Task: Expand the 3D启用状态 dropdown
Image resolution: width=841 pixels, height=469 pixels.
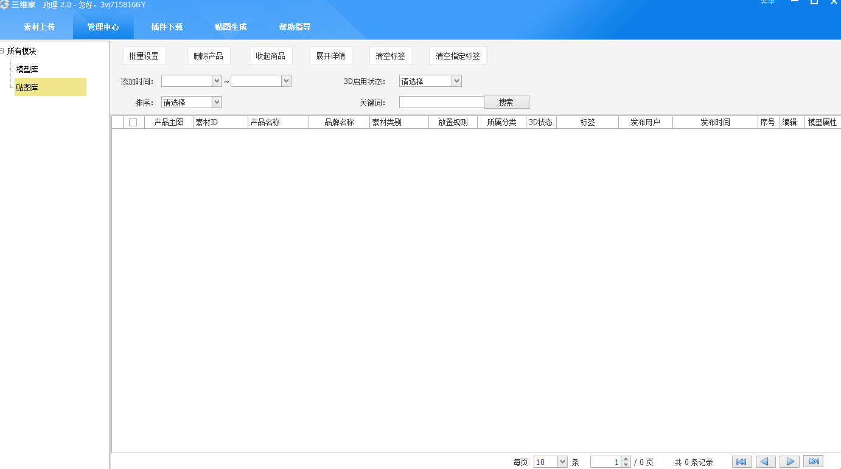Action: click(x=457, y=81)
